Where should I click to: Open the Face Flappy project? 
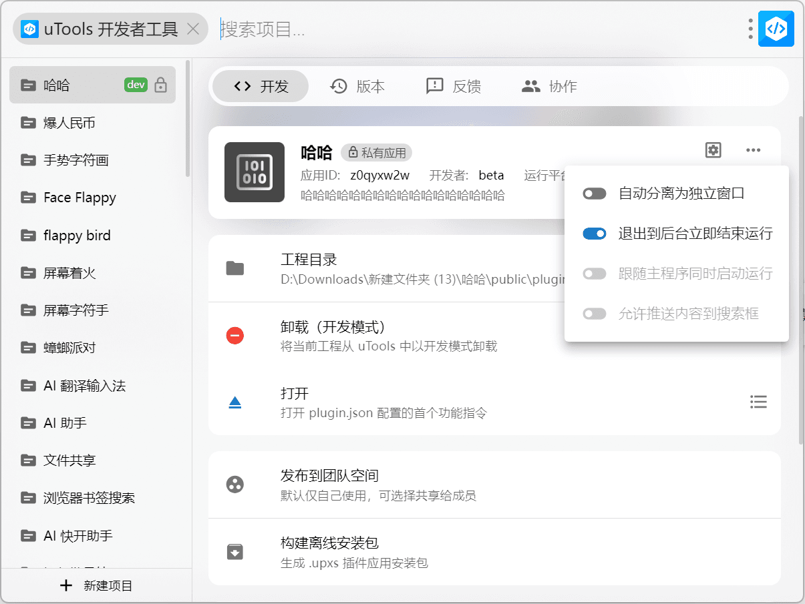[x=92, y=198]
